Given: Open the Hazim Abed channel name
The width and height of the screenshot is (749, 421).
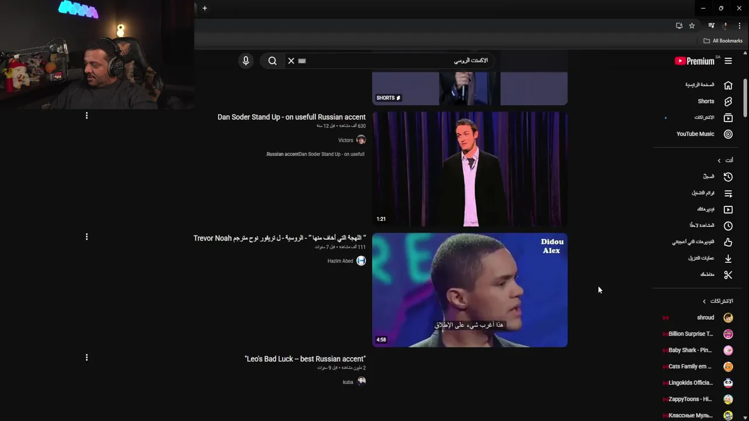Looking at the screenshot, I should 340,261.
